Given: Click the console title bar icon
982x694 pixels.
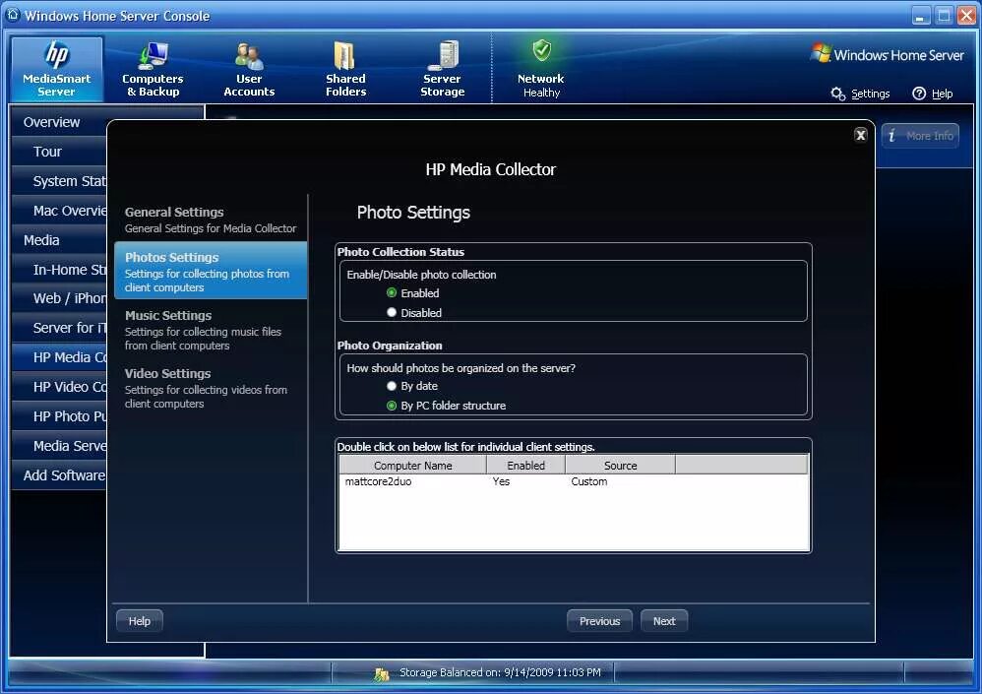Looking at the screenshot, I should pyautogui.click(x=13, y=15).
